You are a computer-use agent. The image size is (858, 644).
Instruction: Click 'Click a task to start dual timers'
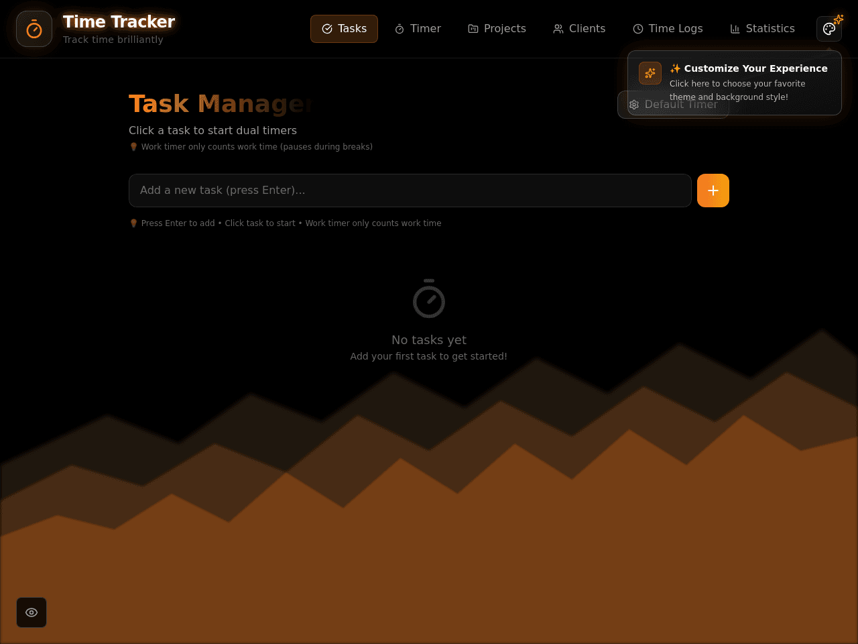(x=212, y=130)
